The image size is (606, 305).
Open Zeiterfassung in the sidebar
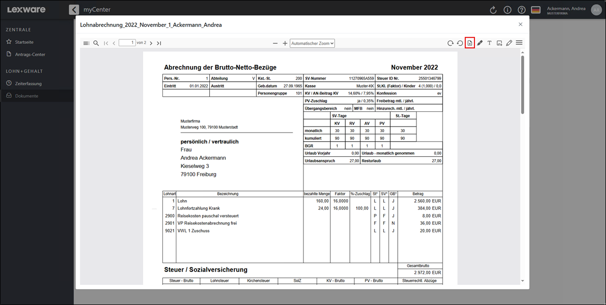coord(28,84)
